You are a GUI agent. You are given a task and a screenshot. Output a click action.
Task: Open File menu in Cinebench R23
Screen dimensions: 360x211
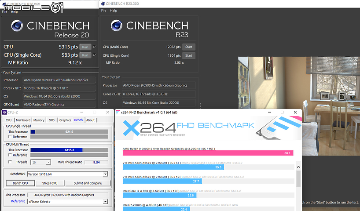tap(103, 11)
